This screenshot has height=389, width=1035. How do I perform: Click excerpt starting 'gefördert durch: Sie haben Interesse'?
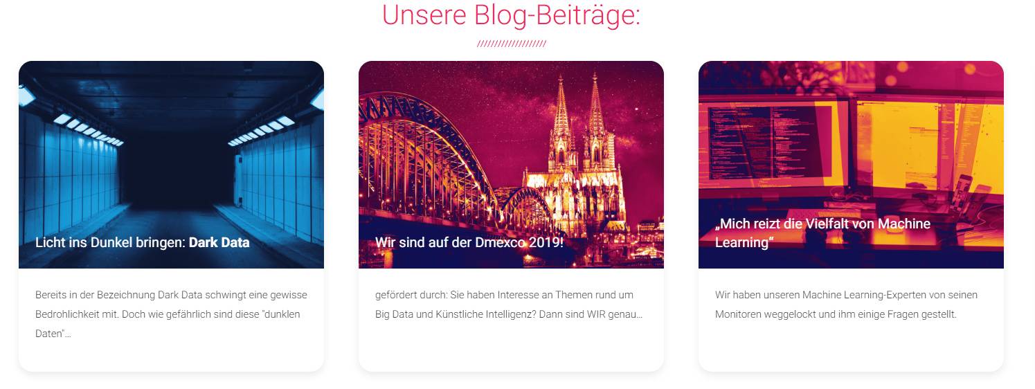[509, 305]
